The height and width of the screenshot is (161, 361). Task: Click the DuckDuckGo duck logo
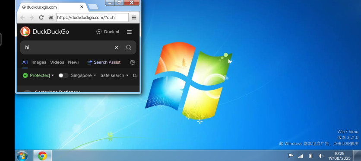pos(25,32)
